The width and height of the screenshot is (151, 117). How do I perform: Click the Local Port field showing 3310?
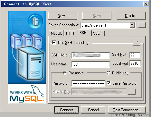tap(135, 63)
